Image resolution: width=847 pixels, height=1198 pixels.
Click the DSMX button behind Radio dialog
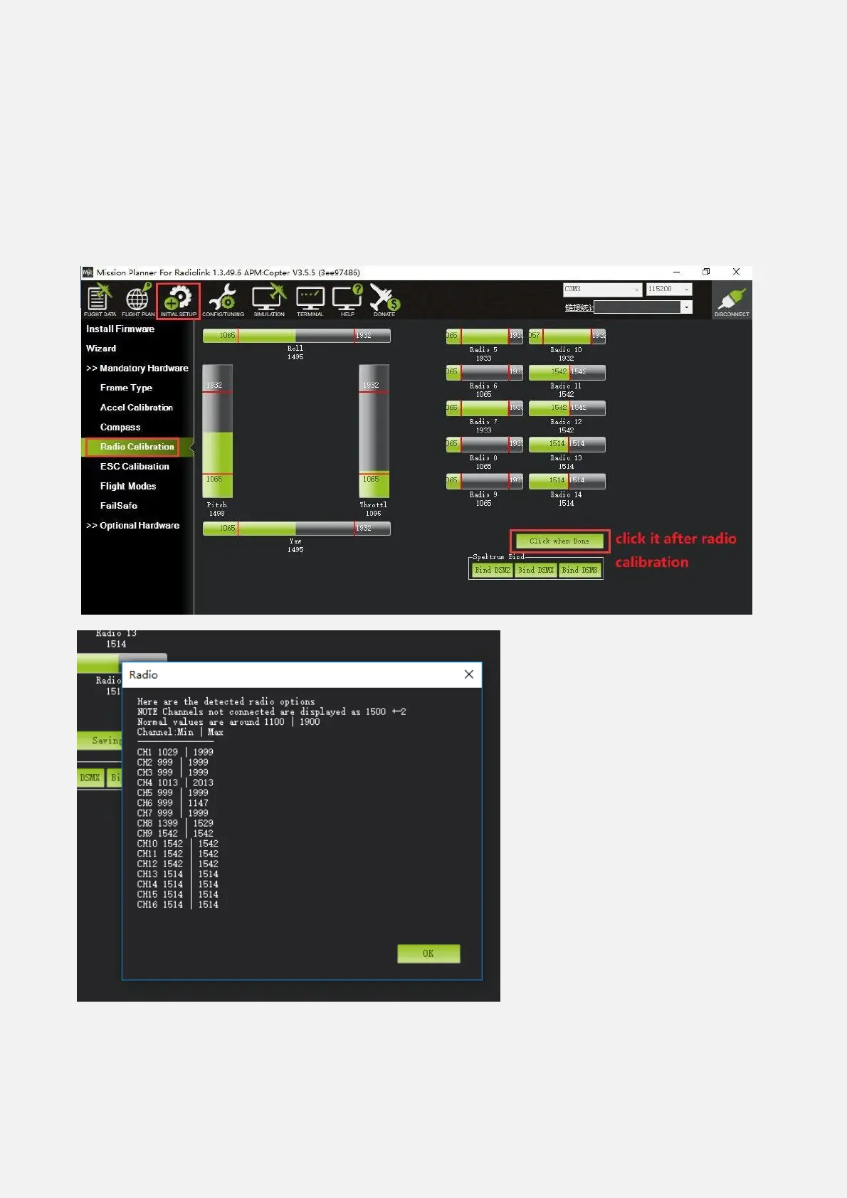tap(90, 778)
